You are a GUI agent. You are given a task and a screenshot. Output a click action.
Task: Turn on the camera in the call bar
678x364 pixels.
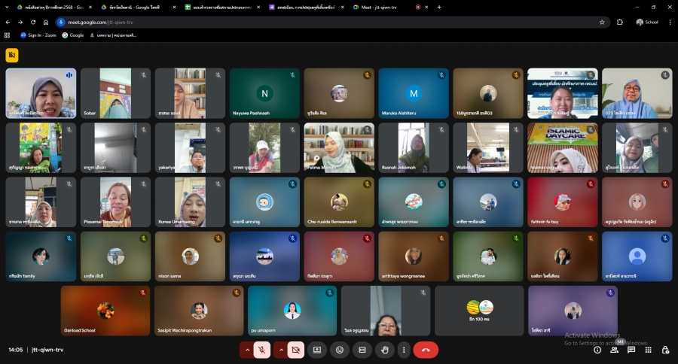point(295,350)
